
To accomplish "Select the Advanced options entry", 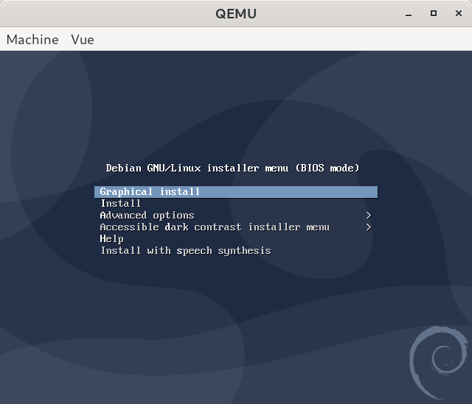I will click(147, 216).
